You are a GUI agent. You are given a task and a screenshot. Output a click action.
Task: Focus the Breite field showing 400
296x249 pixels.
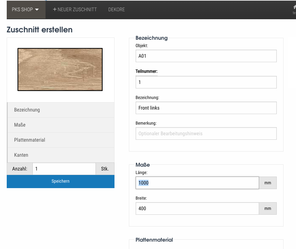pos(197,209)
